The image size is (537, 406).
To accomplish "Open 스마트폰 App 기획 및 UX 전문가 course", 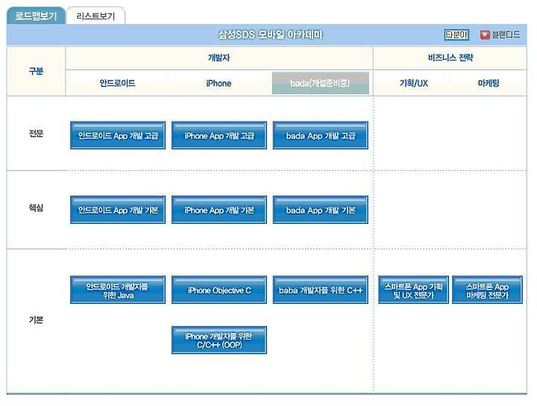I will pos(413,290).
